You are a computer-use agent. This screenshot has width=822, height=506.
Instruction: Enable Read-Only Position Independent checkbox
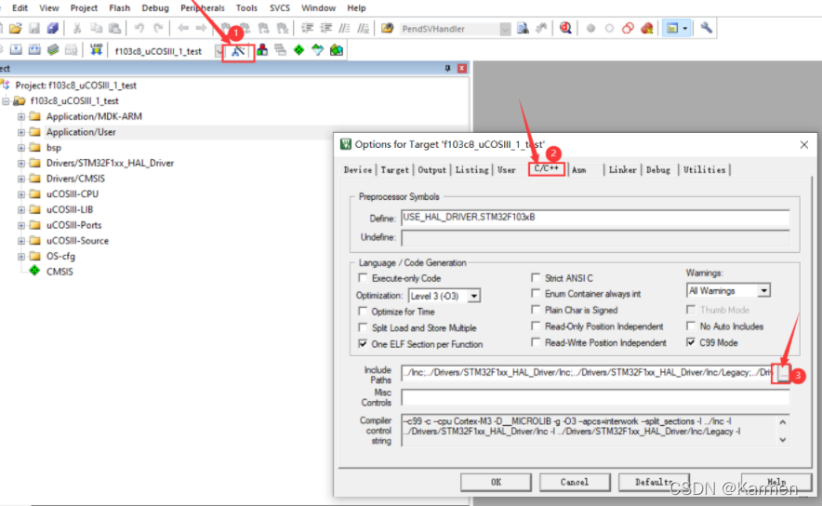pos(536,326)
